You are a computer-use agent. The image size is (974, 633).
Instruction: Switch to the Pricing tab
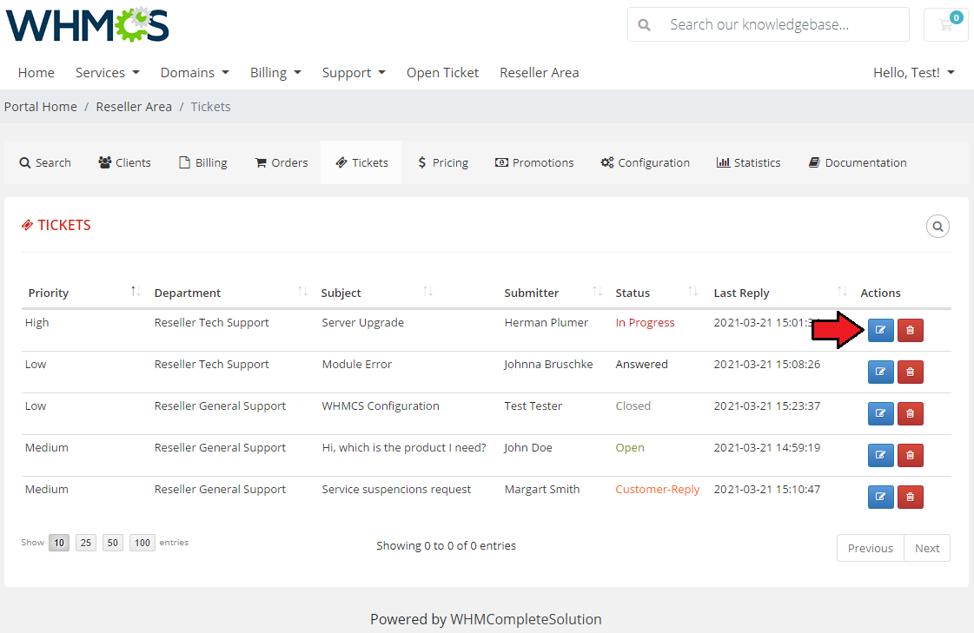443,162
